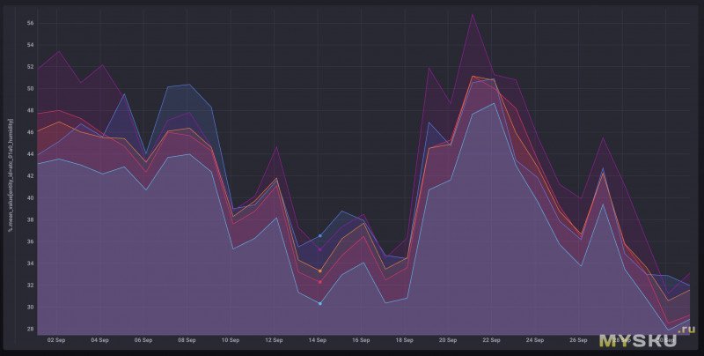Click the 34 label on y-axis
704x356 pixels.
(x=29, y=263)
